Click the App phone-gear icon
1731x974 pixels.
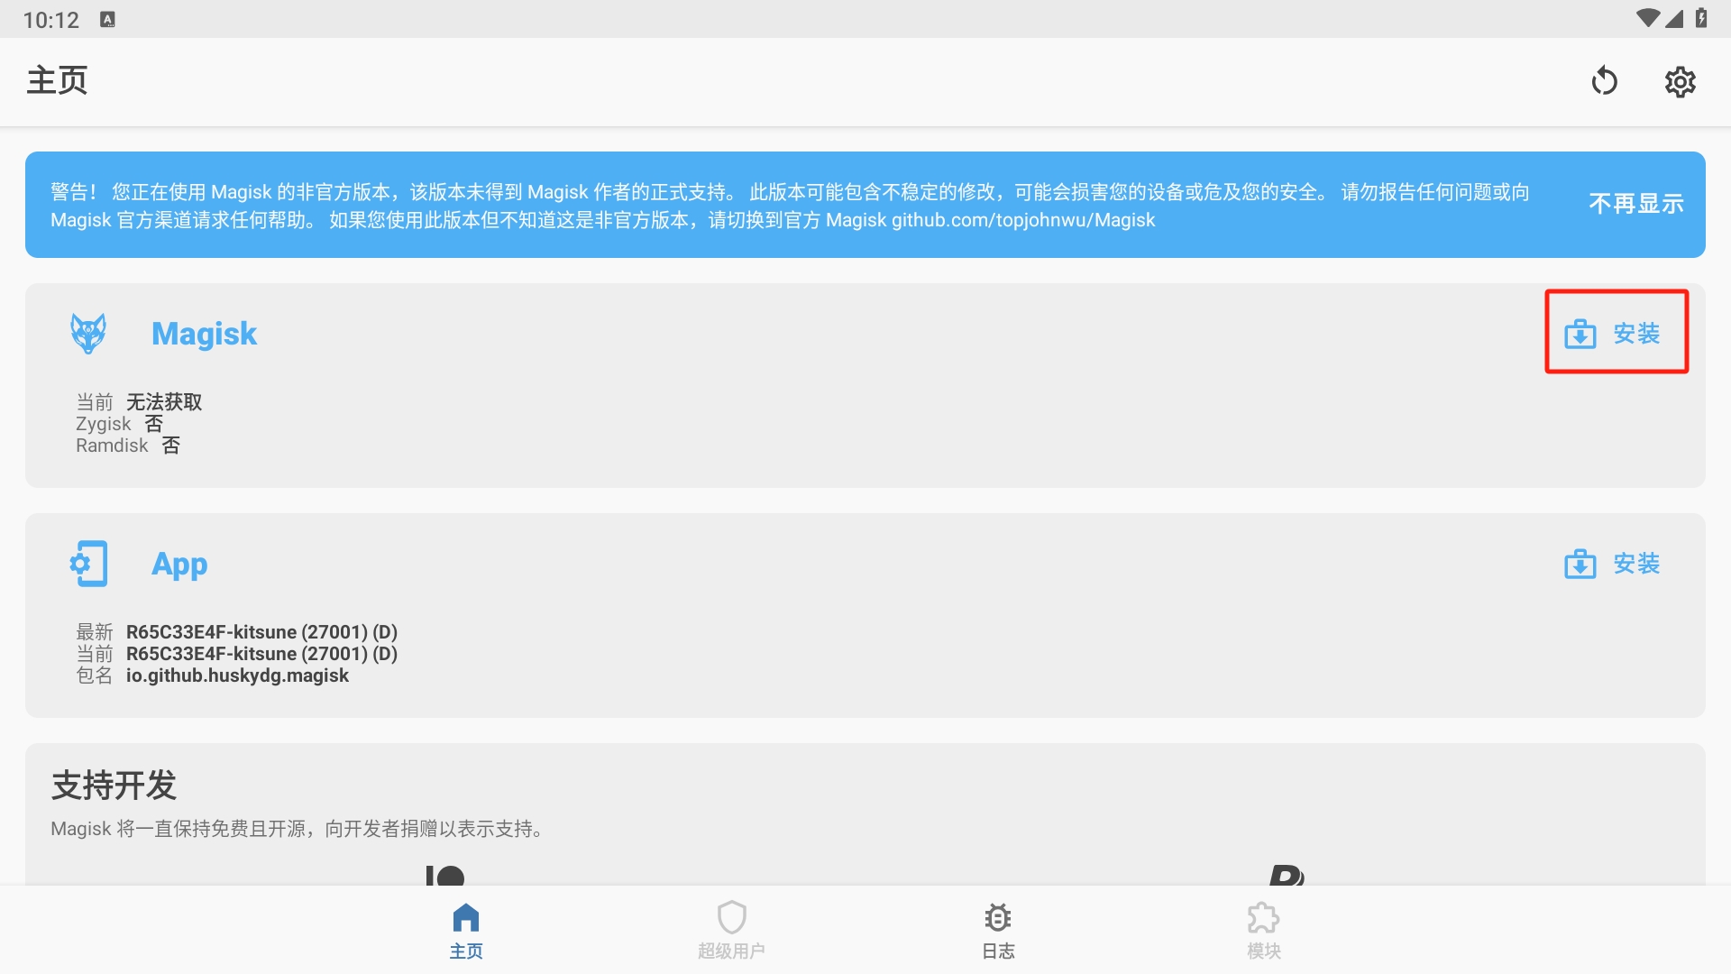pos(88,564)
